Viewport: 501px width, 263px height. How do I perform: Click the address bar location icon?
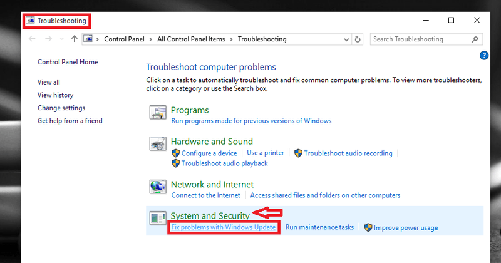coord(88,39)
